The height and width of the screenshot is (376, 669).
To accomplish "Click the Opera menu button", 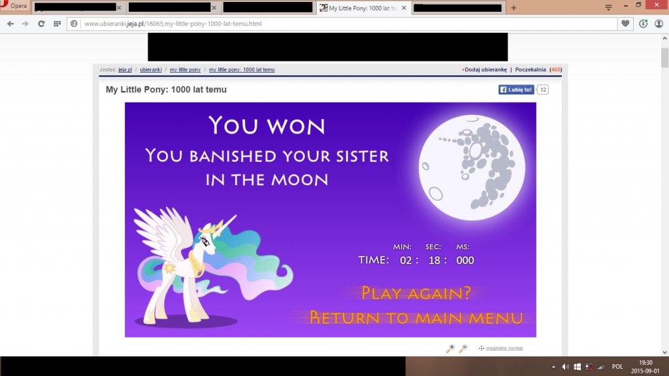I will coord(14,6).
